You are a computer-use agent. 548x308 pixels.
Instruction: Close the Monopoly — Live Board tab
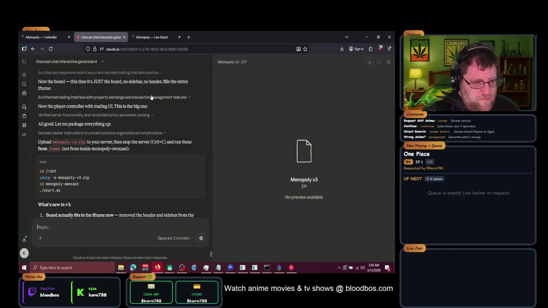179,37
